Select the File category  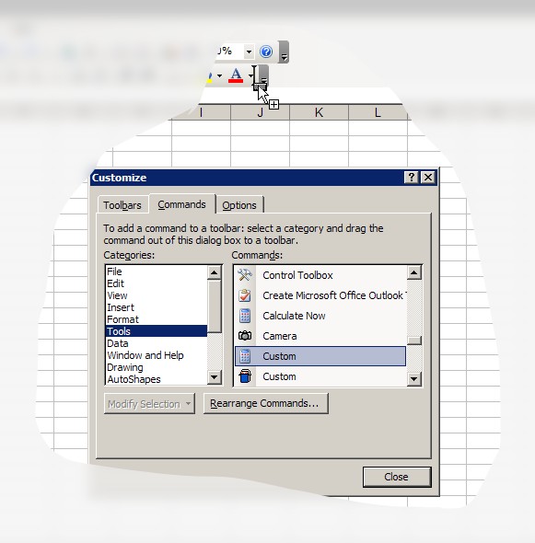click(x=157, y=271)
